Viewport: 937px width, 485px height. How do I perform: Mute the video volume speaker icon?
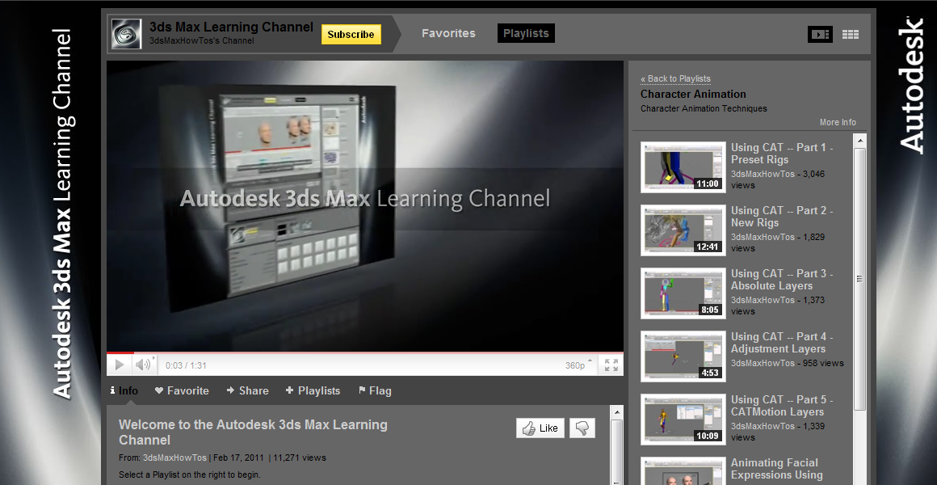pyautogui.click(x=142, y=365)
